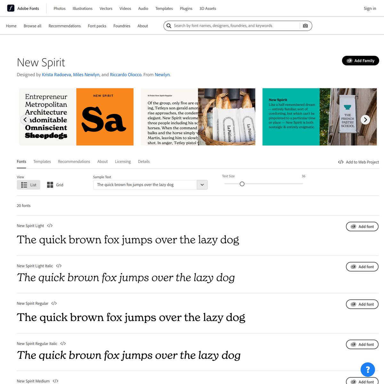Switch to Grid view

coord(55,185)
